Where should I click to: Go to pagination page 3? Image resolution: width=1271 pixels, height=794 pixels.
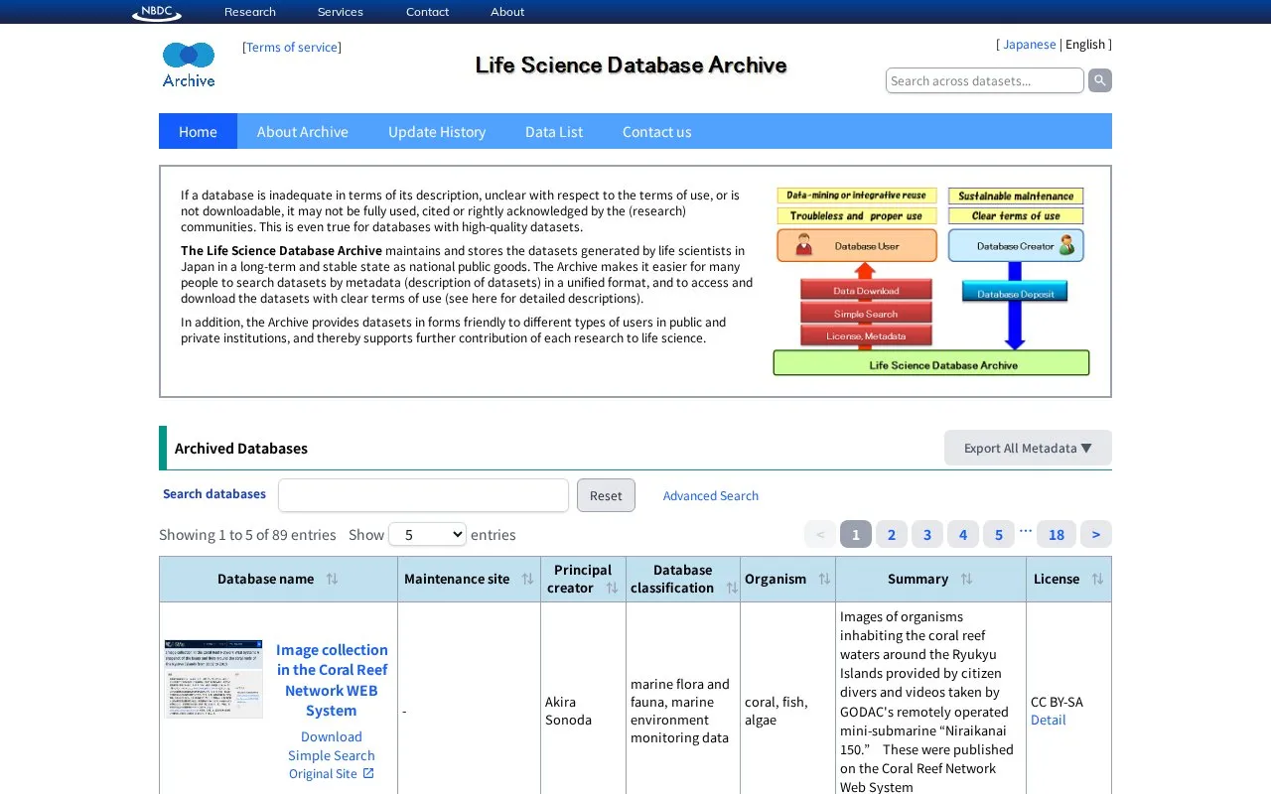click(x=927, y=534)
